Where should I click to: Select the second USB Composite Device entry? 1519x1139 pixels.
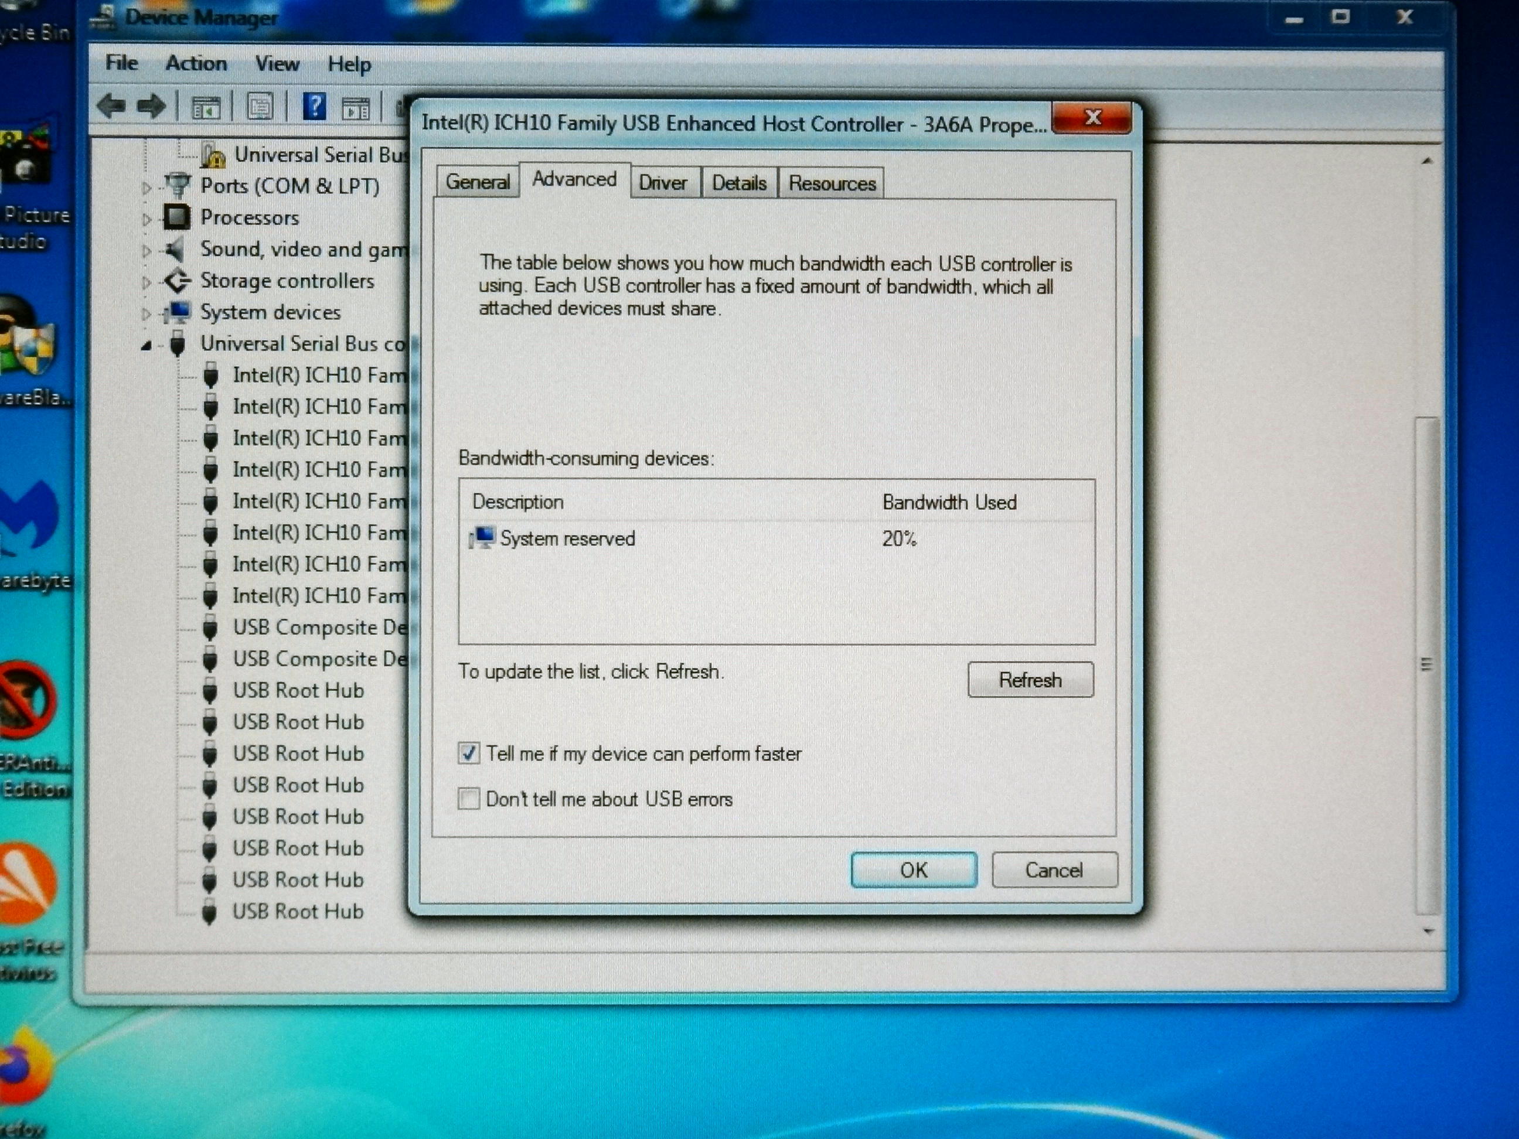(320, 659)
